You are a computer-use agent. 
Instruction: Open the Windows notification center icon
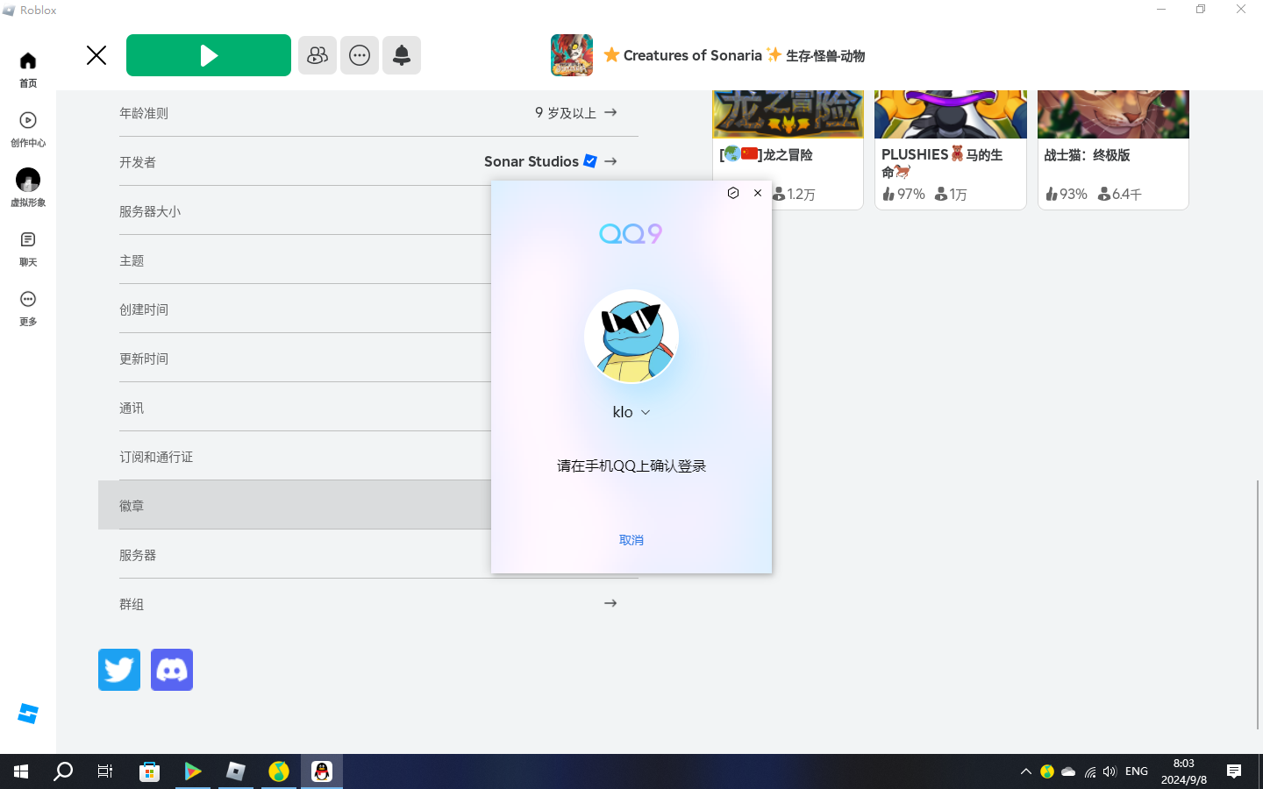pyautogui.click(x=1234, y=771)
